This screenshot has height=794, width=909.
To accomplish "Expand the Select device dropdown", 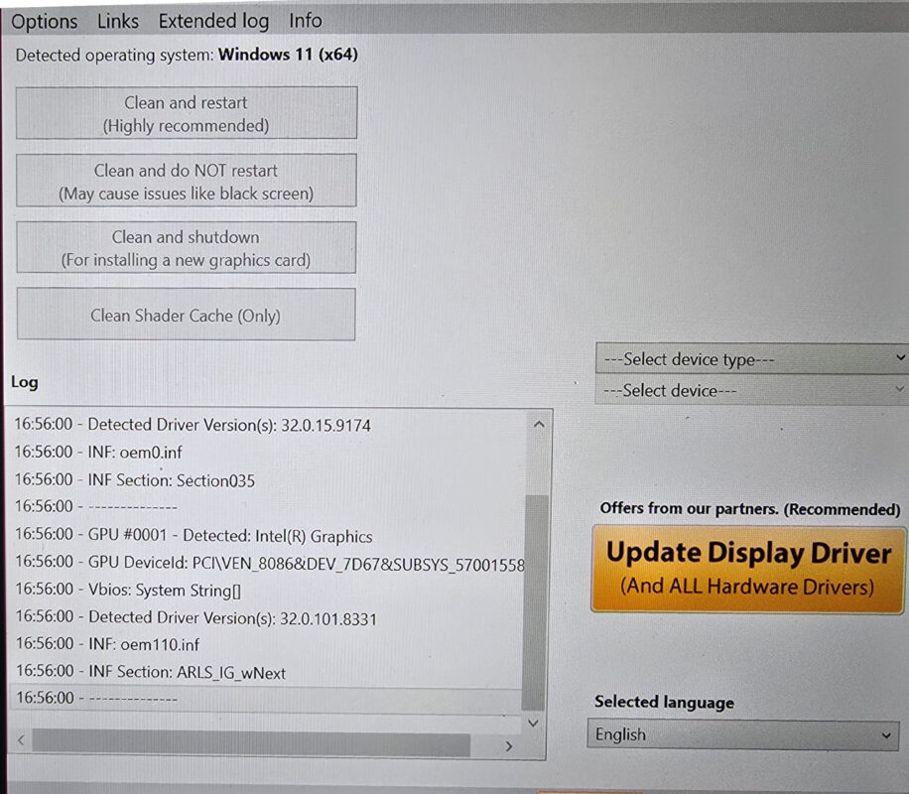I will click(751, 390).
